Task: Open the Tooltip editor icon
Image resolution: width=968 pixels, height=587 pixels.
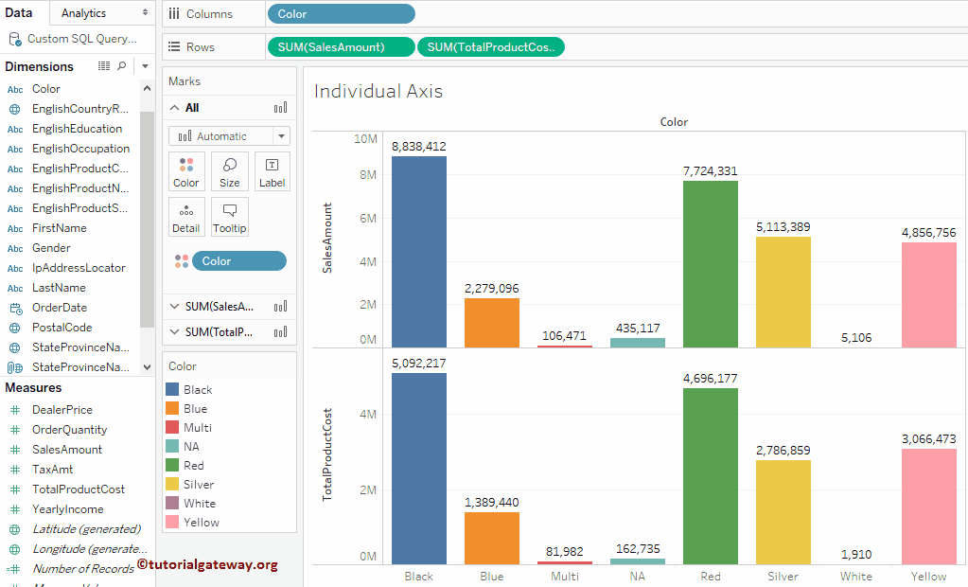Action: [229, 217]
